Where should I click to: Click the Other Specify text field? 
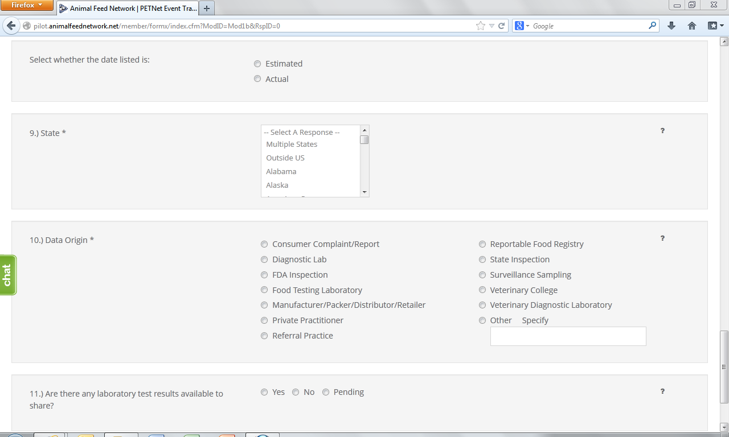(568, 336)
